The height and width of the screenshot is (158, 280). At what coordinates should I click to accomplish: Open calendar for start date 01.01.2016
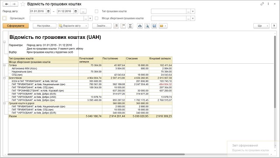pyautogui.click(x=49, y=11)
